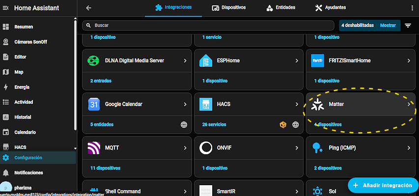Screen dimensions: 419x196
Task: Click Mostrar to show disabled integrations
Action: tap(388, 26)
